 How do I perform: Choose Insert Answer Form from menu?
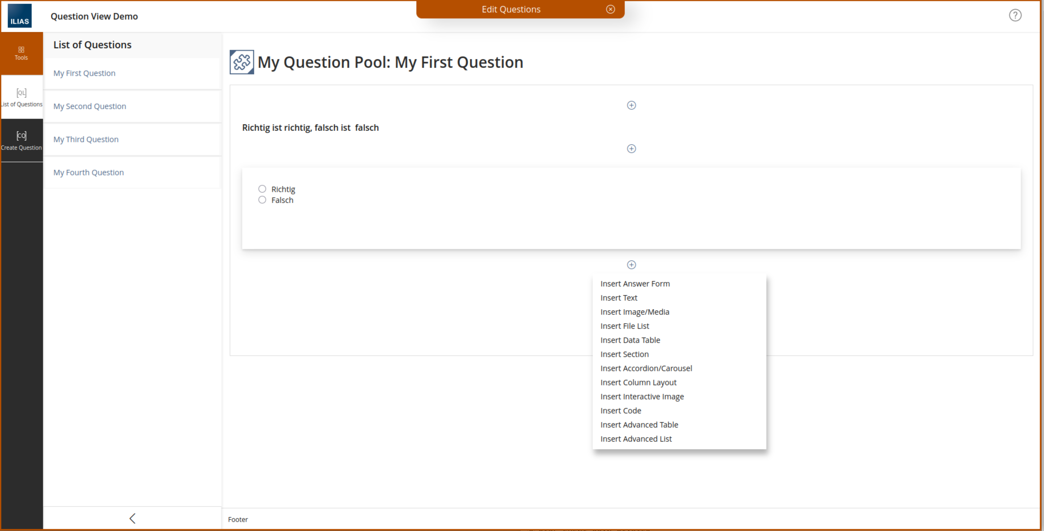coord(635,284)
